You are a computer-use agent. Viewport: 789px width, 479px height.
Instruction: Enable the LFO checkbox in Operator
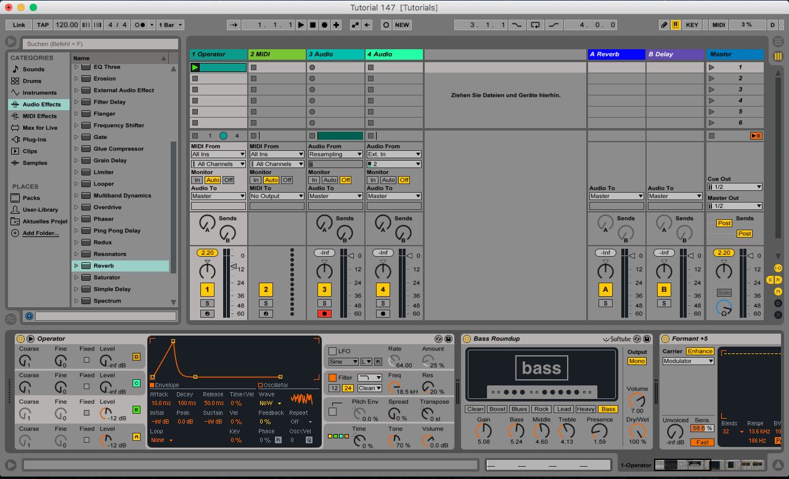pyautogui.click(x=333, y=351)
